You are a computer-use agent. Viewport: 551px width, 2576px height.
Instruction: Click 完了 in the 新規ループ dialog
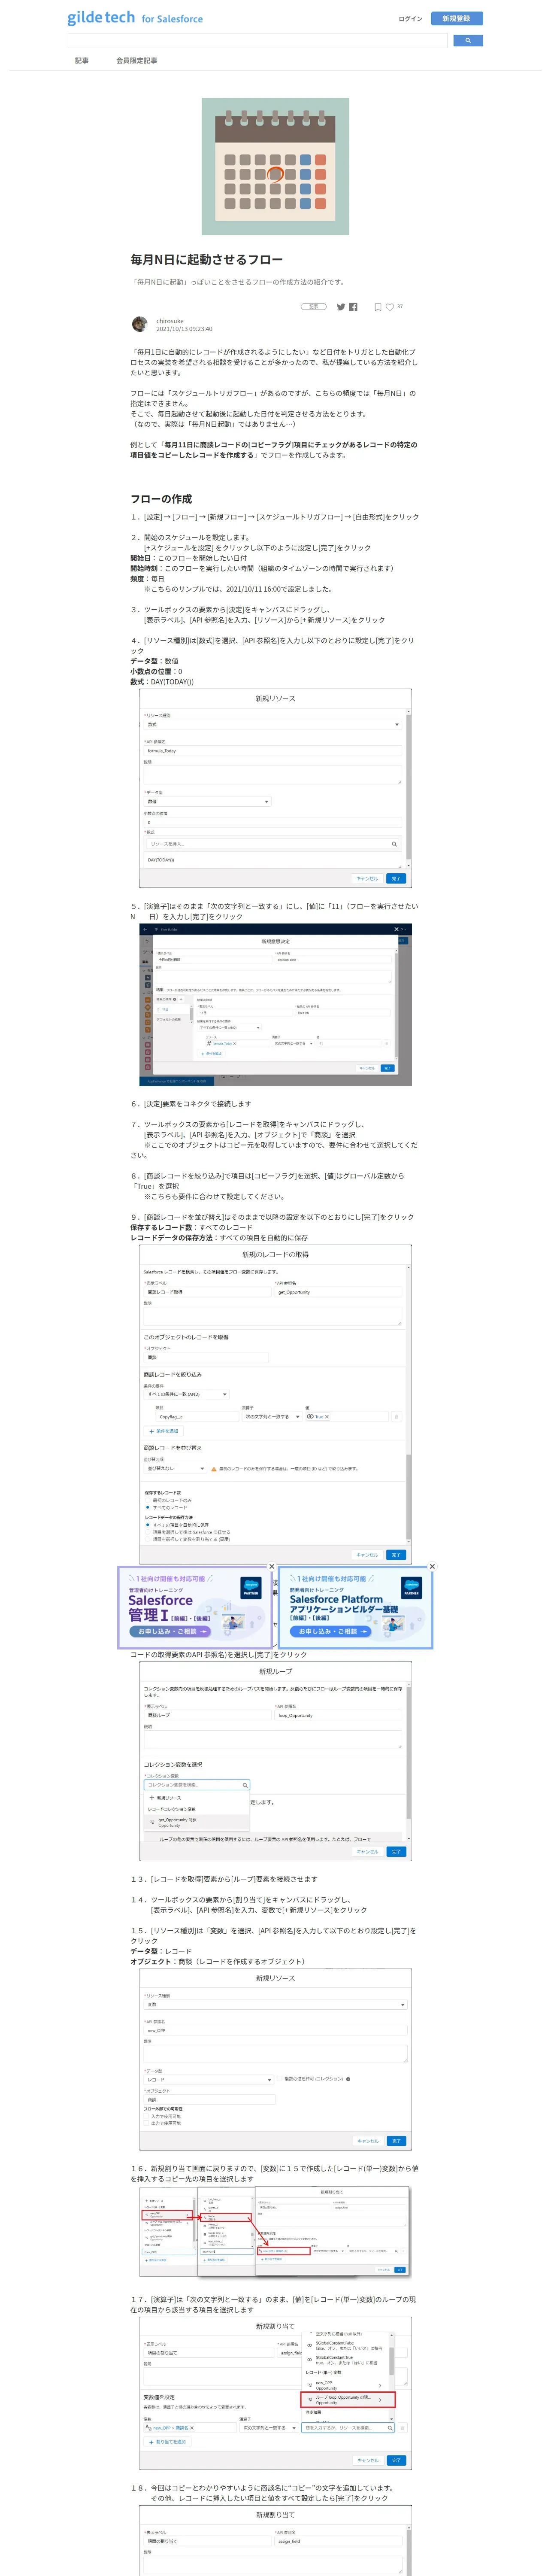pyautogui.click(x=396, y=1852)
